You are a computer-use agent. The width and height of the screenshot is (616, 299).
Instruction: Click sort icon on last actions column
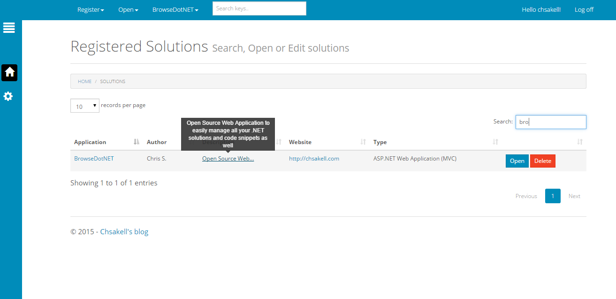pos(580,142)
